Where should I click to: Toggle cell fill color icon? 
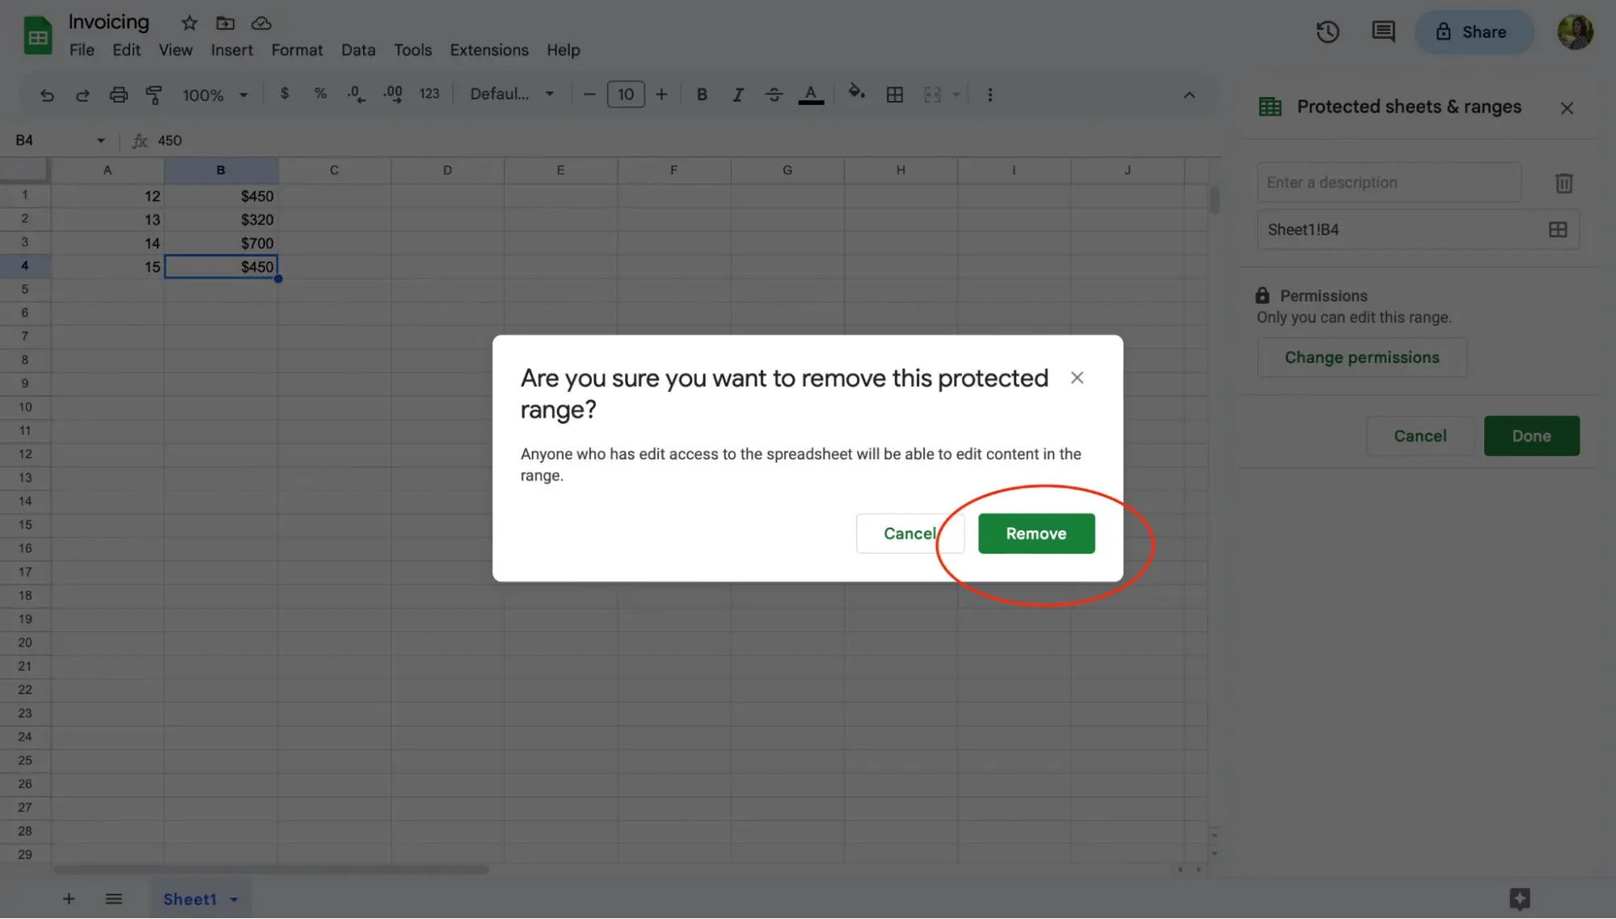pos(856,93)
